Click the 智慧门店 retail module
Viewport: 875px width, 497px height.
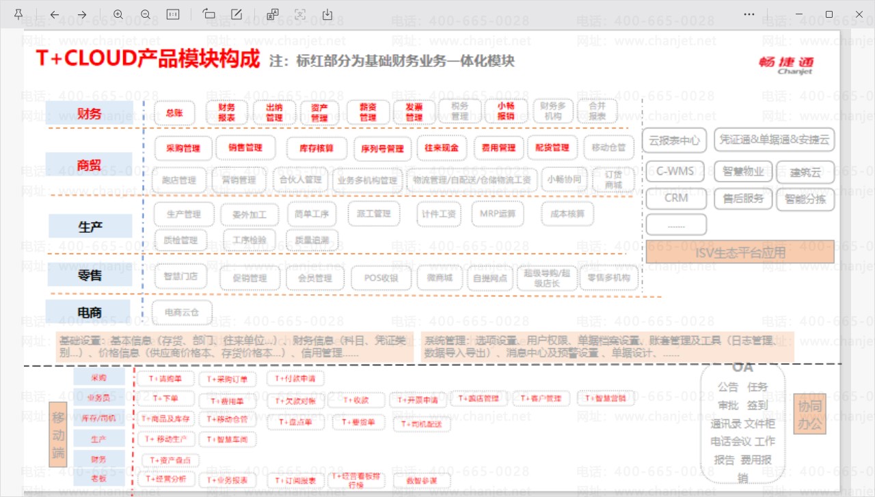[x=180, y=276]
